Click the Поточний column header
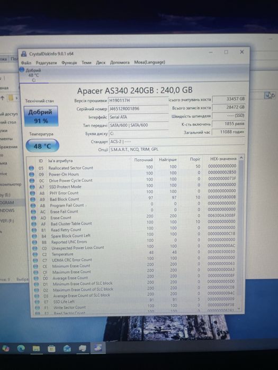 (x=144, y=160)
